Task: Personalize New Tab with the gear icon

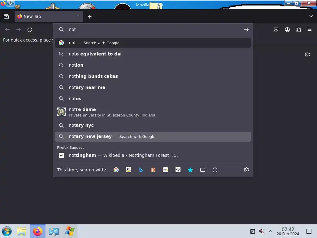Action: 307,55
